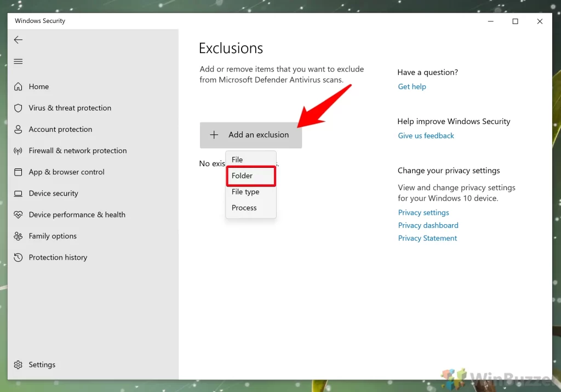This screenshot has height=392, width=561.
Task: Open the Family options section
Action: (x=53, y=236)
